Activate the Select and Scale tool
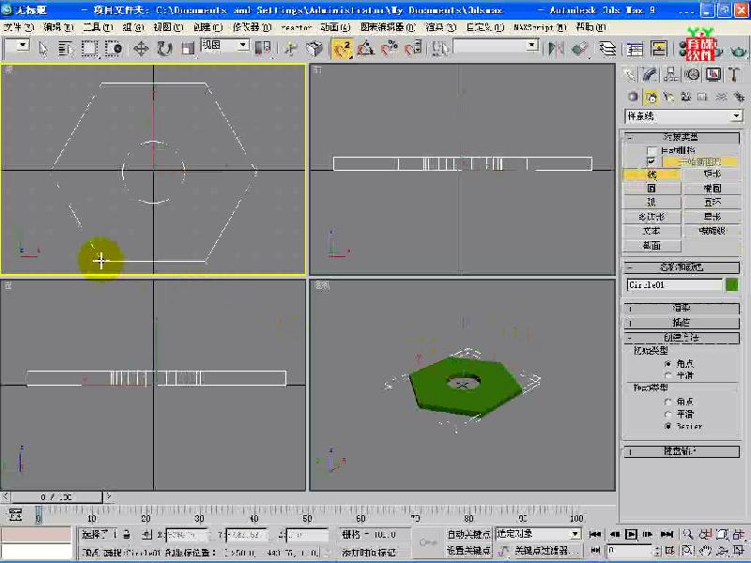Screen dimensions: 751x563 (188, 49)
